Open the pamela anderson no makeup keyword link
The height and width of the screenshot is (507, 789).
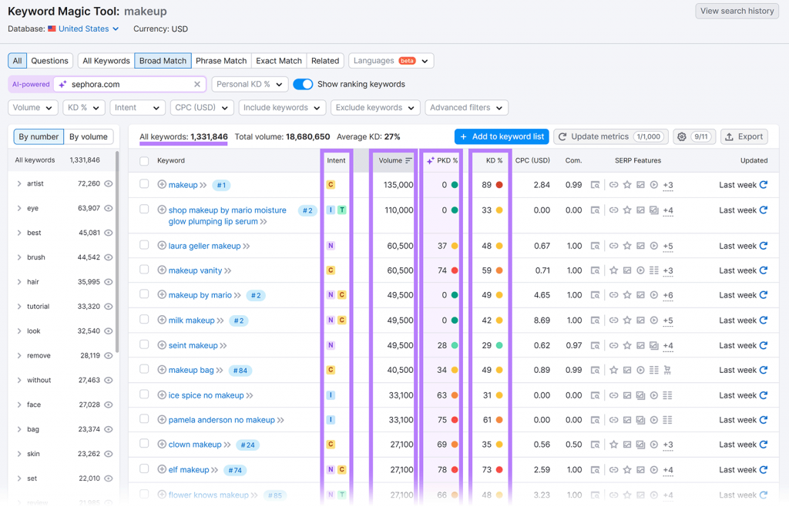coord(221,420)
